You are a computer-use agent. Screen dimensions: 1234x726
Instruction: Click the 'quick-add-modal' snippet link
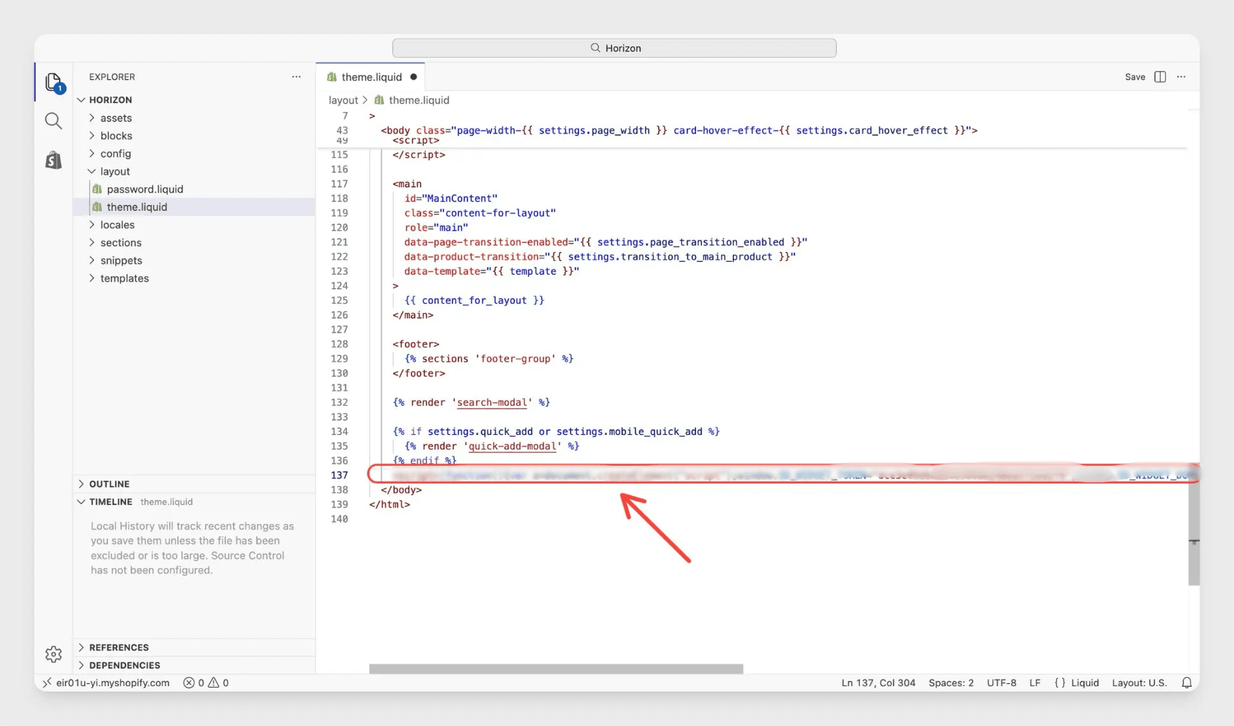[512, 447]
